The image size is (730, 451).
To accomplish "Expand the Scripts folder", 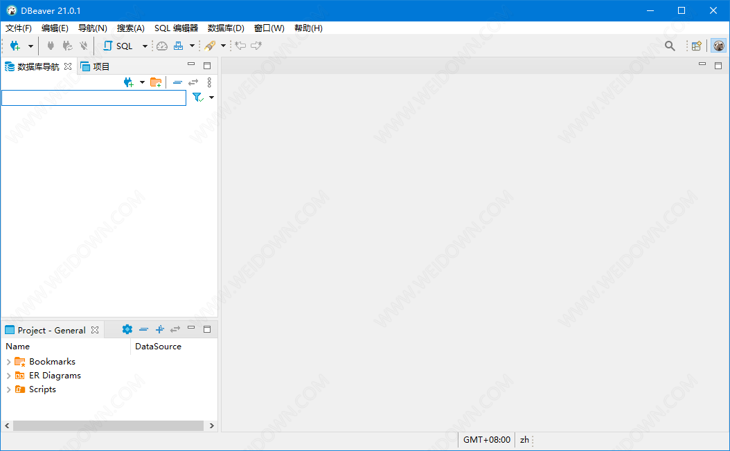I will pos(8,389).
